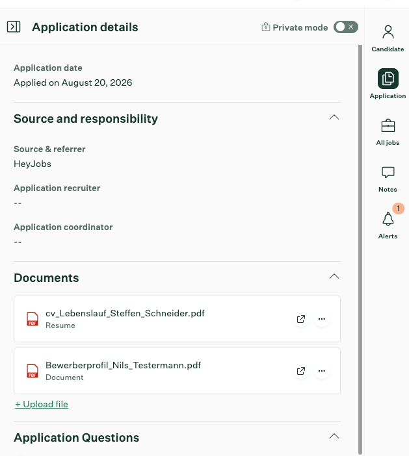The width and height of the screenshot is (409, 456).
Task: Open more options for Bewerberprofil_Nils_Testermann.pdf
Action: pos(322,371)
